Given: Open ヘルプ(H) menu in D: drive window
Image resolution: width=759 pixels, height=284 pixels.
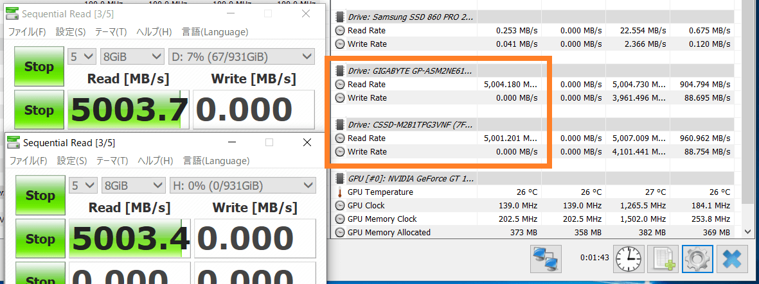Looking at the screenshot, I should (x=154, y=32).
